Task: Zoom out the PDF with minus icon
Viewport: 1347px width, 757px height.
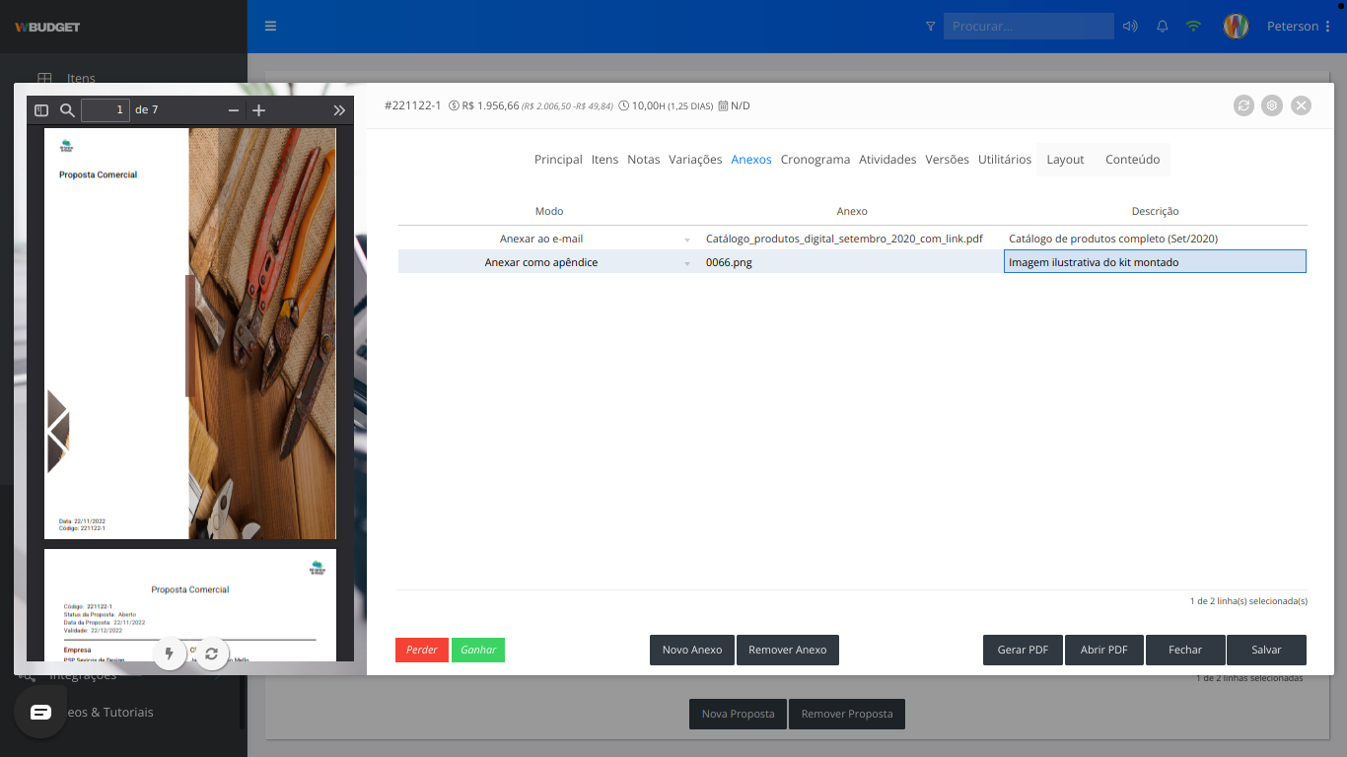Action: click(234, 110)
